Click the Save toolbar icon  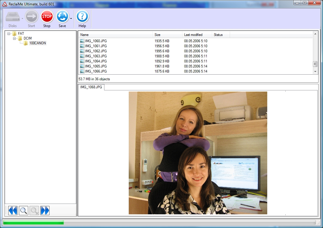tap(62, 17)
